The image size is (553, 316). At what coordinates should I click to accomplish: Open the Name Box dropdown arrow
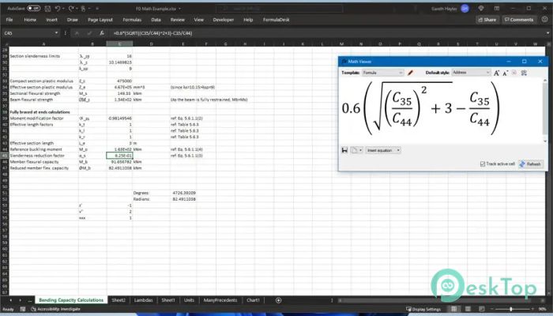56,33
